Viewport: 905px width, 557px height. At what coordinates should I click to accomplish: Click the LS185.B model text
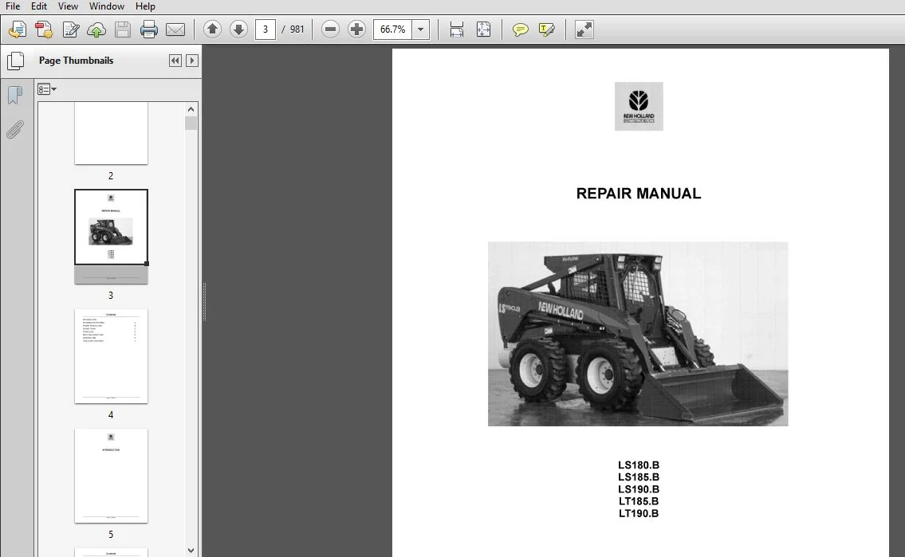pos(639,477)
